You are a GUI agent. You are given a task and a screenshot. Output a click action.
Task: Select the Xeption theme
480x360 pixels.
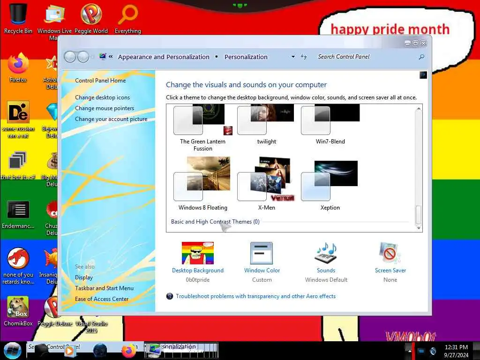coord(330,185)
